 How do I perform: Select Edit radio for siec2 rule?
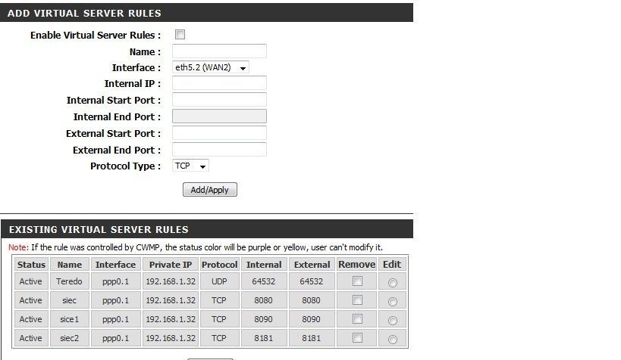393,340
